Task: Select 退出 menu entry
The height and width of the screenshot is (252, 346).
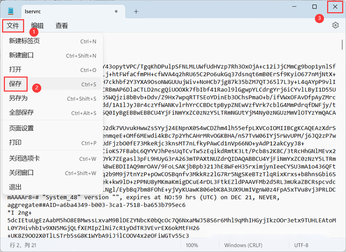Action: 53,187
